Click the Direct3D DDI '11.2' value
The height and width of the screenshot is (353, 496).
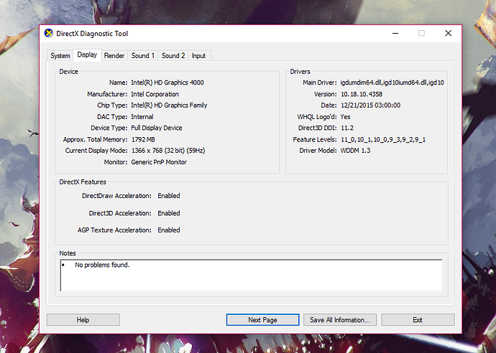[347, 128]
